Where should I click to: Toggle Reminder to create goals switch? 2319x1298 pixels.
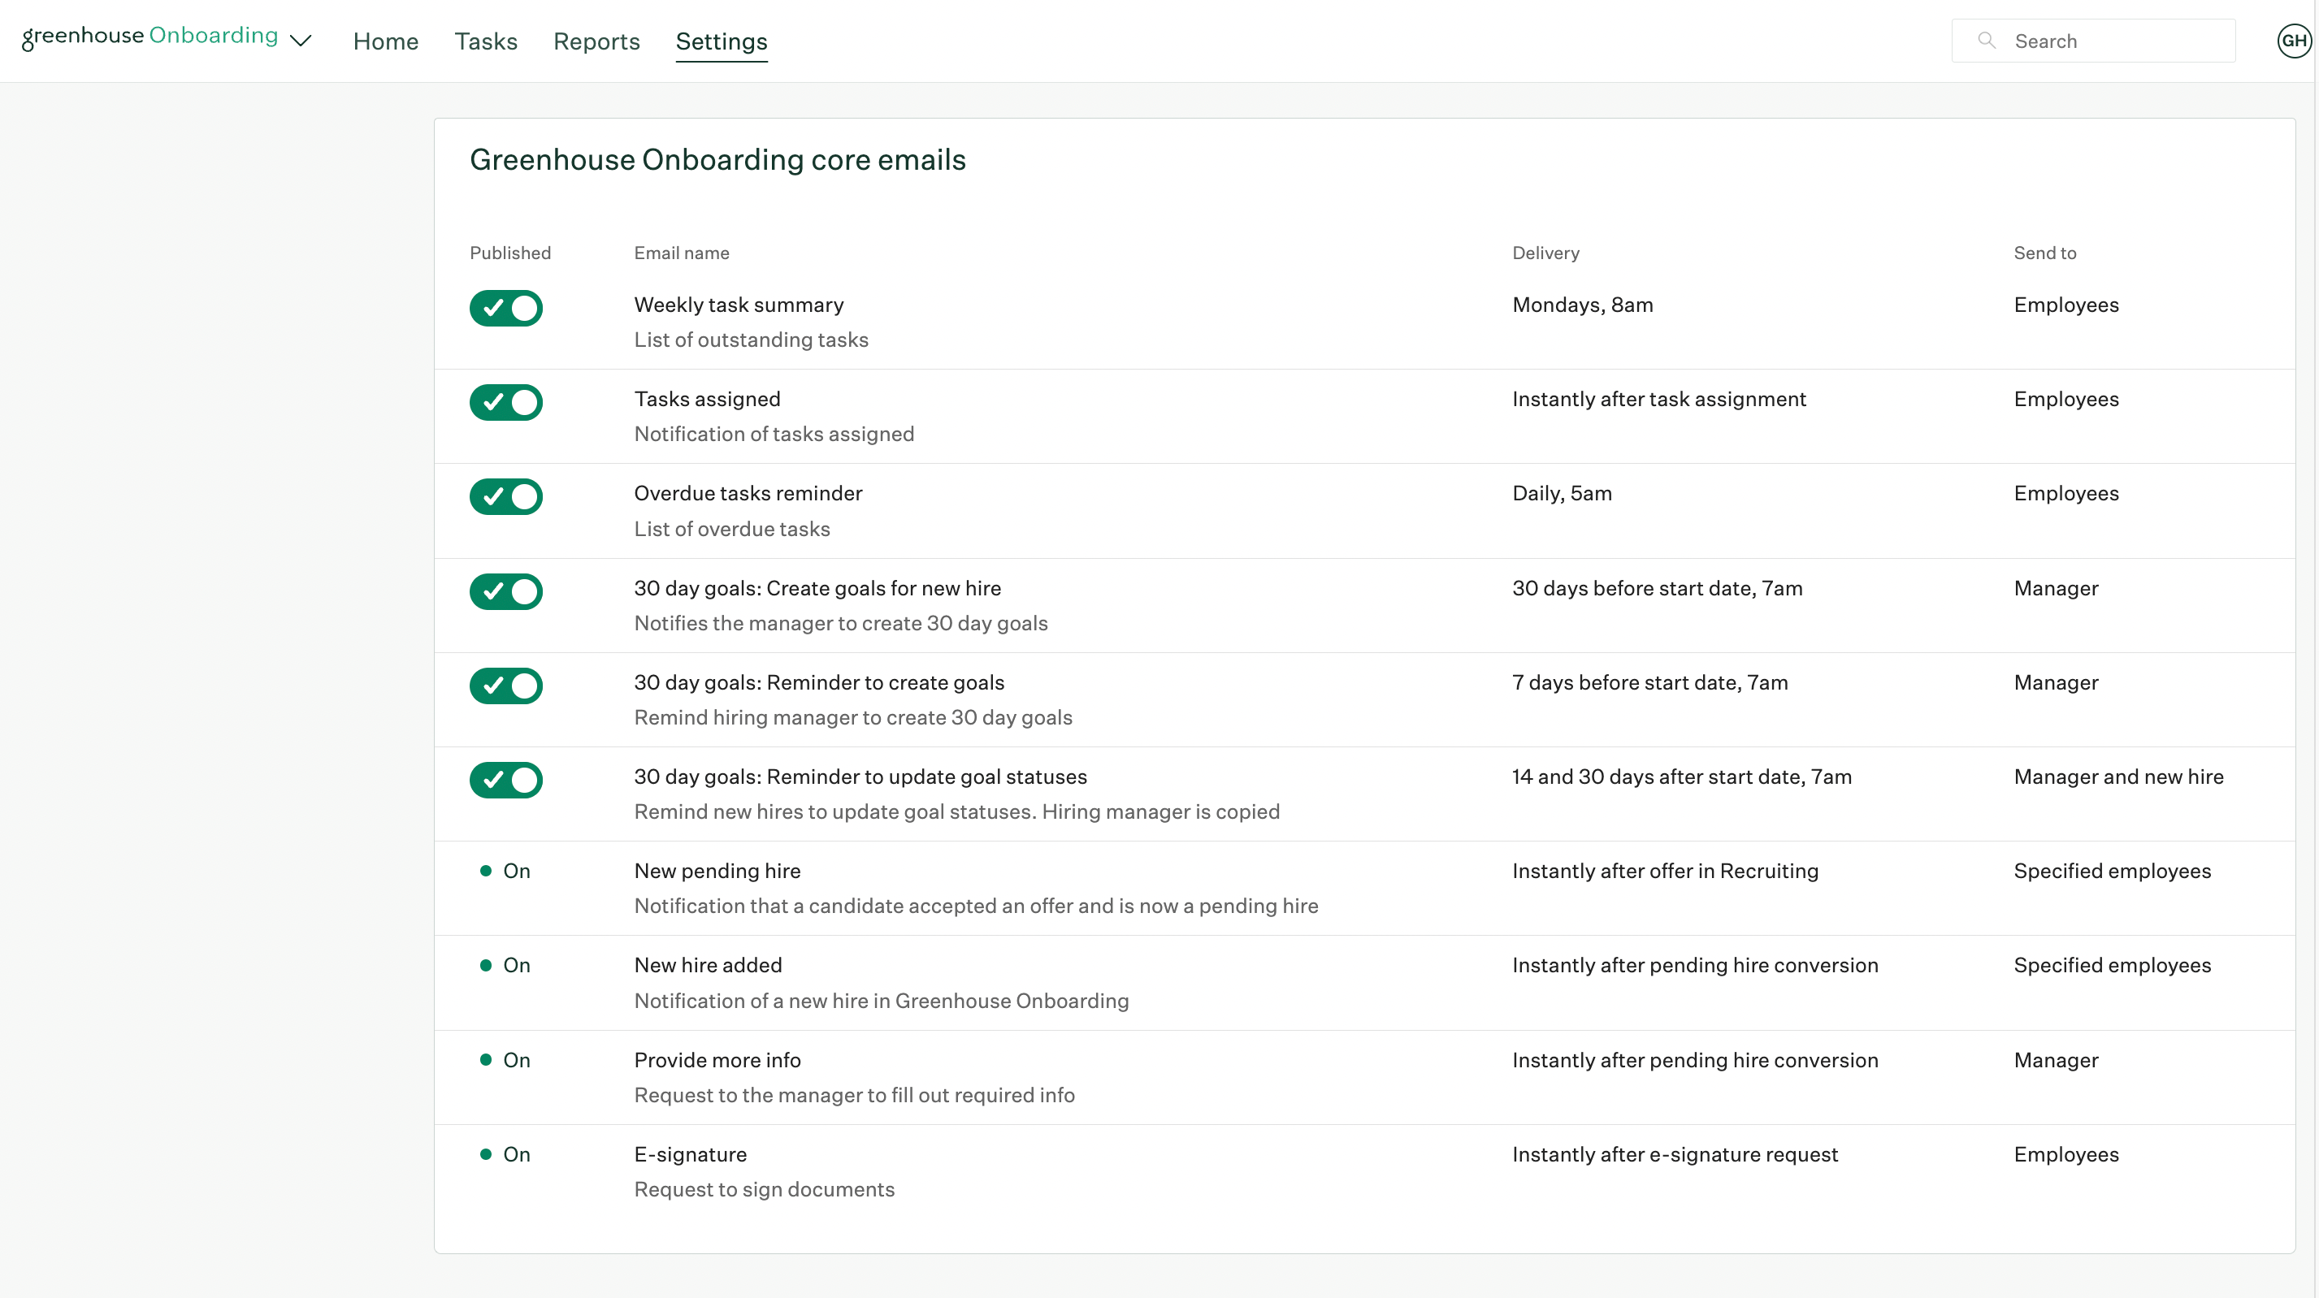click(506, 686)
